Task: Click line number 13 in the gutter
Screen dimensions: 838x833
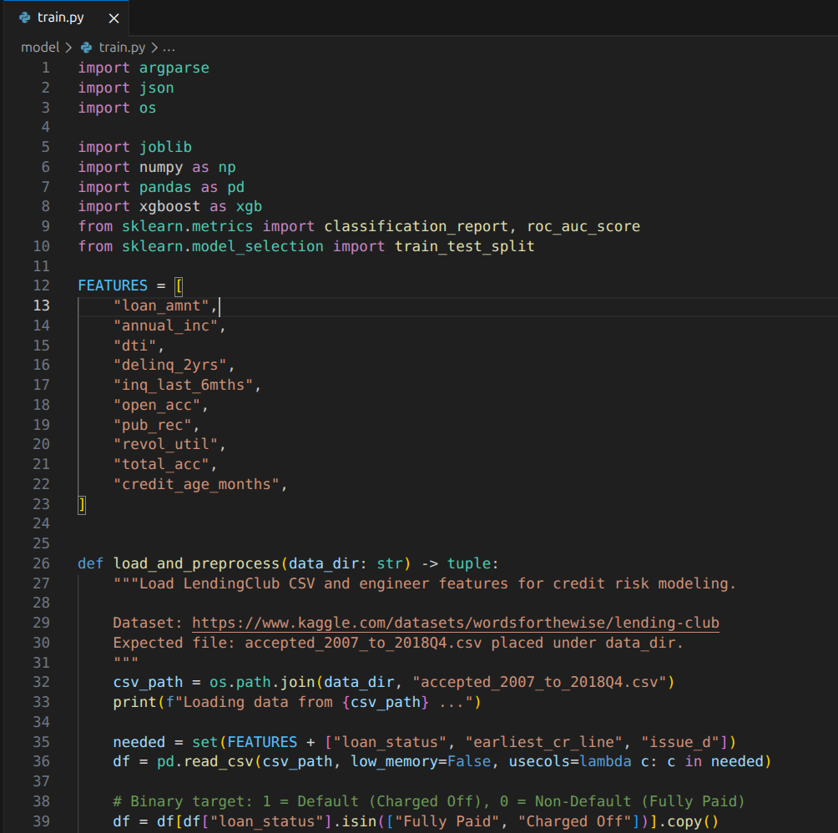Action: coord(41,305)
